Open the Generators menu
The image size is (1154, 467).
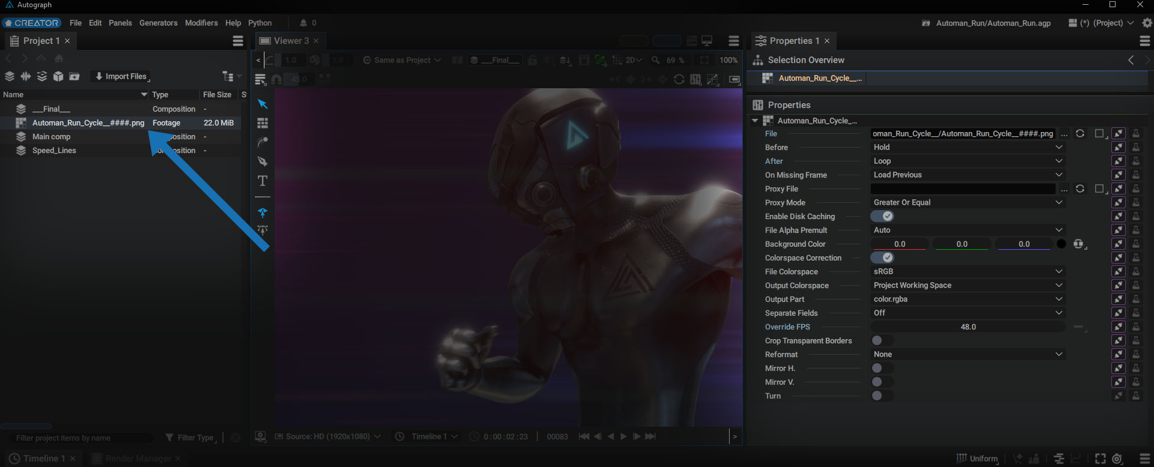point(158,23)
